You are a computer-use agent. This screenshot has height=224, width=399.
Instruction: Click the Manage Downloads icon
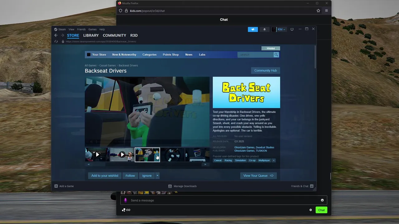pos(170,186)
